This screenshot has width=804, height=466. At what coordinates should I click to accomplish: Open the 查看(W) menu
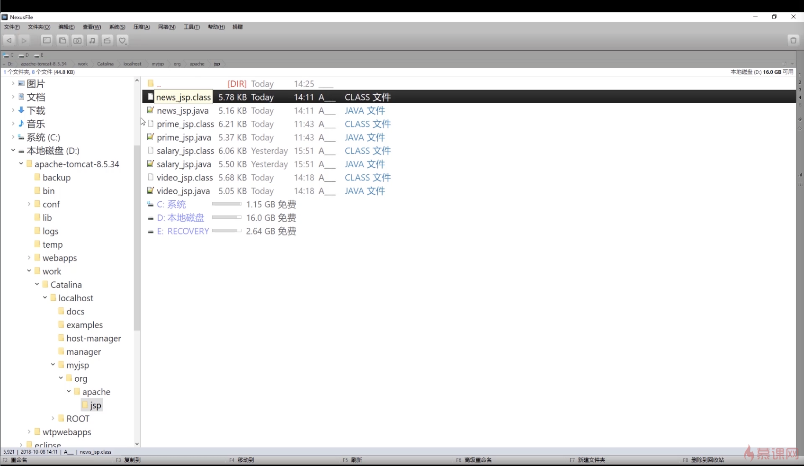coord(92,27)
